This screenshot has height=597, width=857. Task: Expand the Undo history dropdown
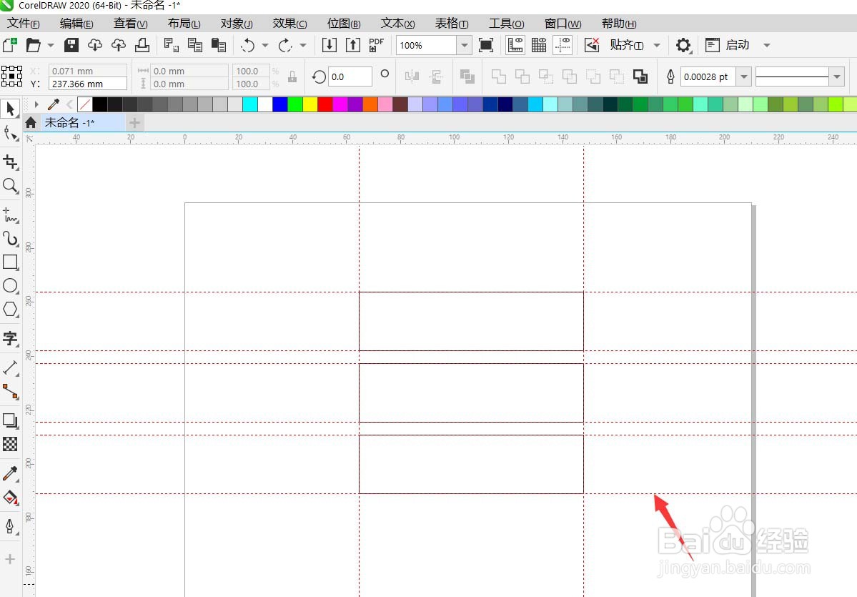(265, 45)
